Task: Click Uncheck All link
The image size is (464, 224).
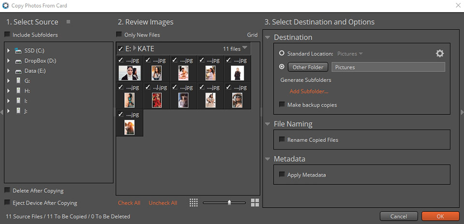Action: (x=163, y=203)
